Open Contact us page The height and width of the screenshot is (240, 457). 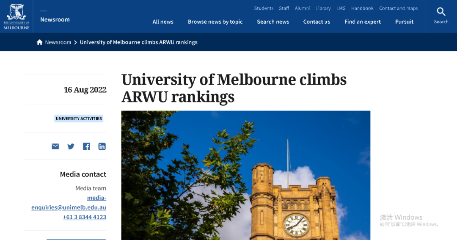coord(317,22)
